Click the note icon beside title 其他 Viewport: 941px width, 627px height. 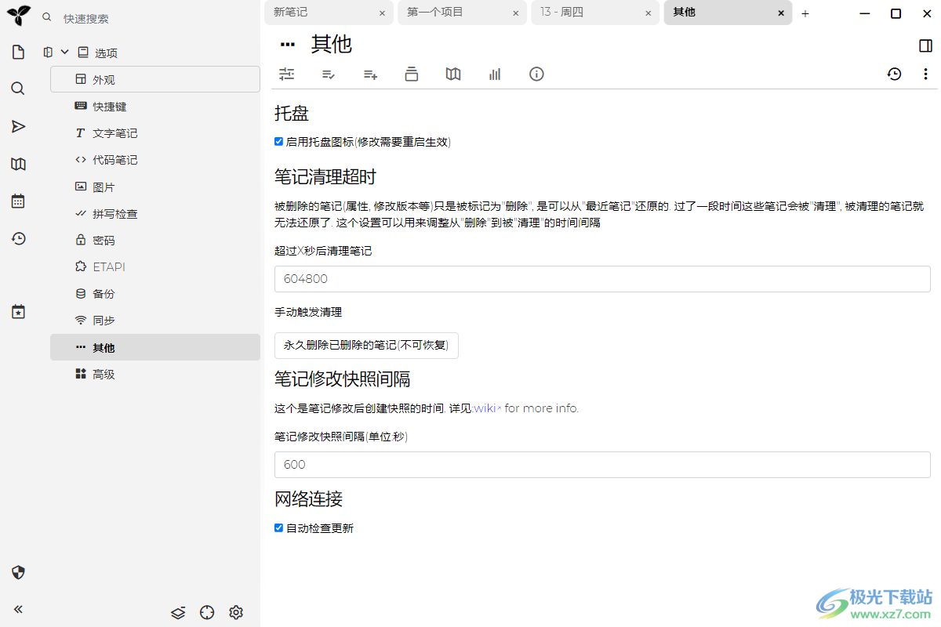tap(287, 45)
